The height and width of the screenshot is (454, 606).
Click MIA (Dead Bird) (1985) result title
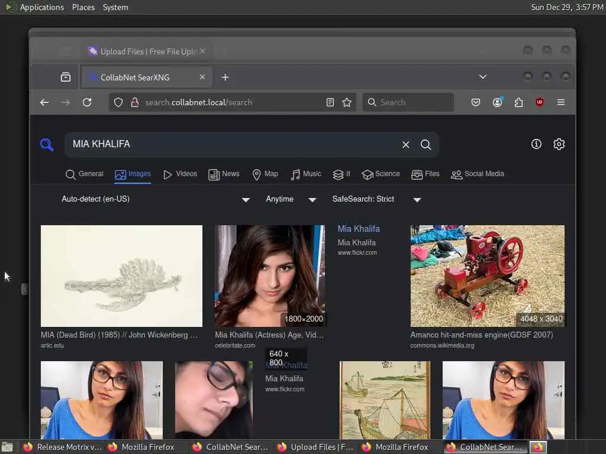click(119, 335)
